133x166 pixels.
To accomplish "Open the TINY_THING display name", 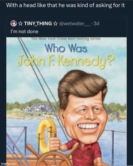I will [x=38, y=23].
